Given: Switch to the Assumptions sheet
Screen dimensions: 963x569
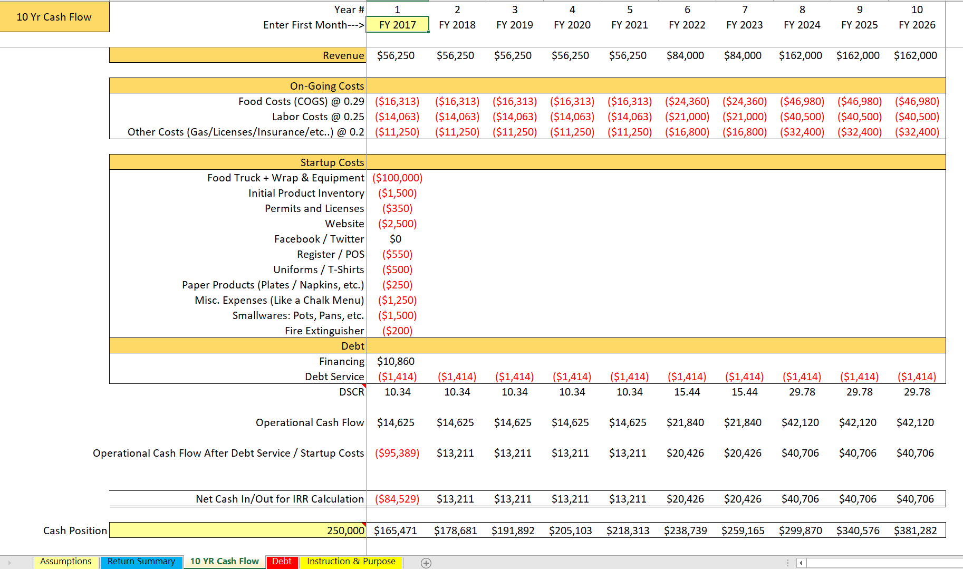Looking at the screenshot, I should coord(65,562).
